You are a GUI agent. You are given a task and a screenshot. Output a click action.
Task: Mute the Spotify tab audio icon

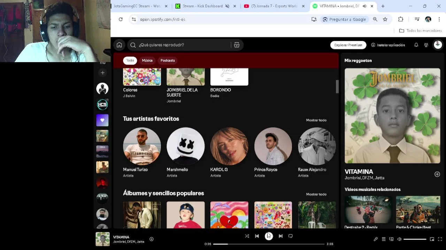tap(364, 6)
